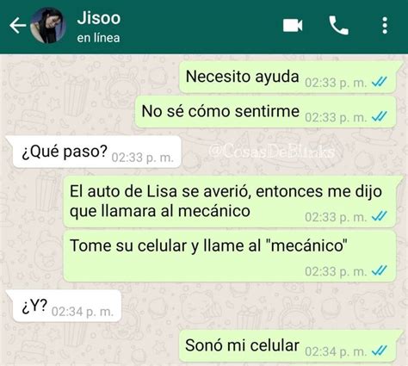Click read ticks on 'El auto de Lisa' message
The width and height of the screenshot is (408, 366).
tap(380, 216)
